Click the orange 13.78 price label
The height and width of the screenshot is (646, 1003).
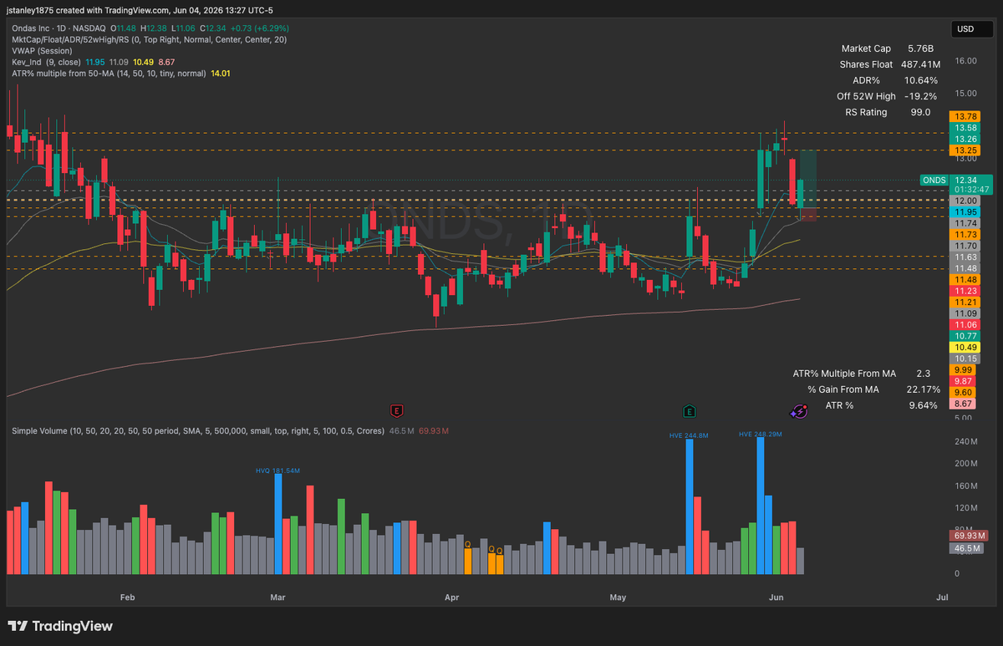coord(965,116)
